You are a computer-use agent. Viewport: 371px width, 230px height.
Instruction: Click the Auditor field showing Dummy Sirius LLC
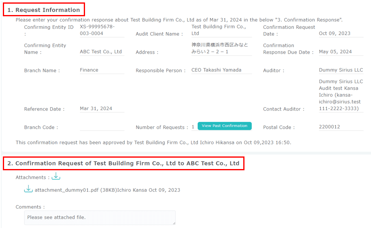click(x=340, y=70)
